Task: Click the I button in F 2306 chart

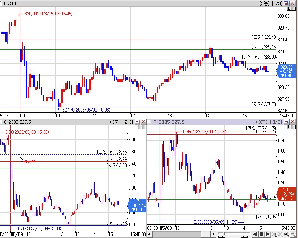Action: point(293,9)
